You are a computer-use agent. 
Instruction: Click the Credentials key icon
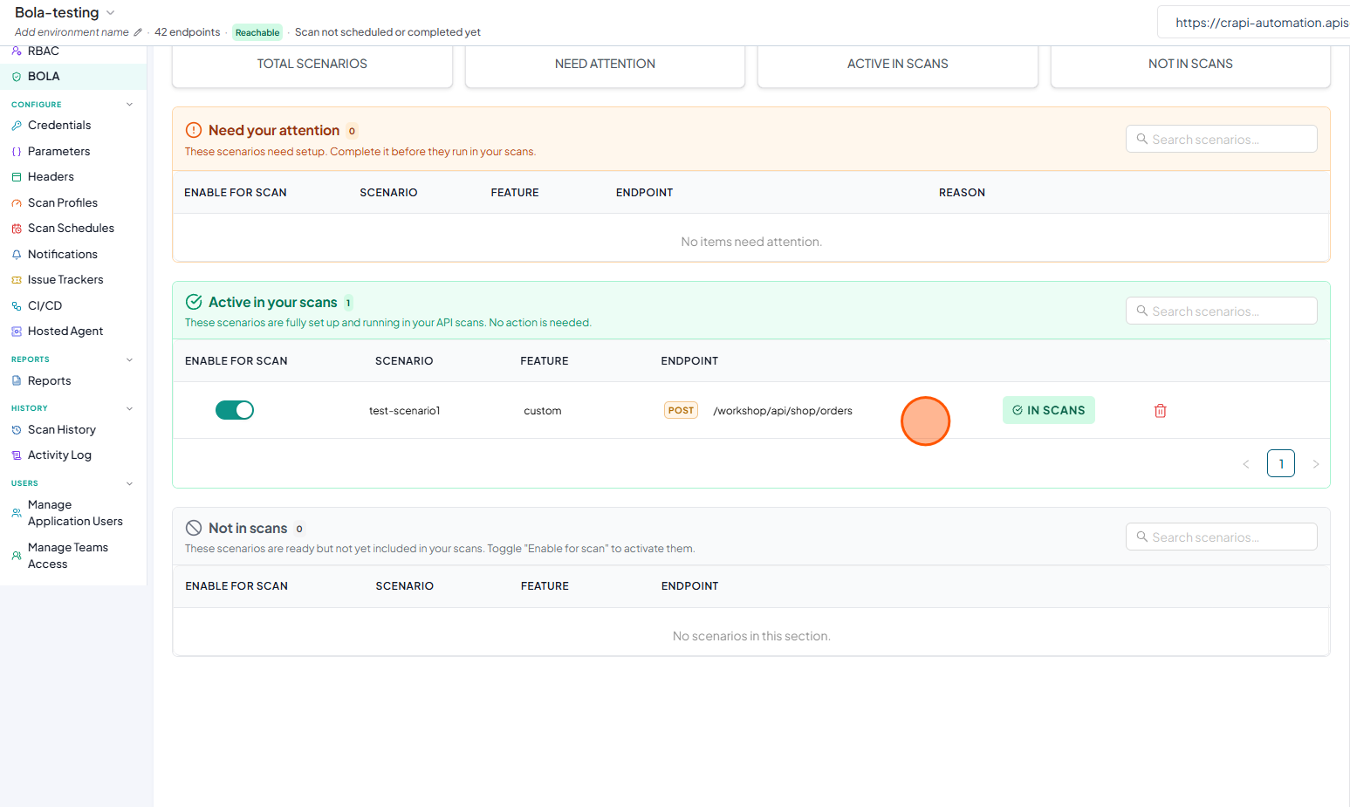(x=17, y=126)
